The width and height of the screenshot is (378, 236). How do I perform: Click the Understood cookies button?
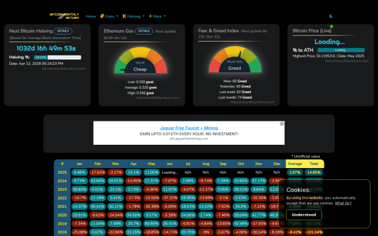pyautogui.click(x=304, y=215)
